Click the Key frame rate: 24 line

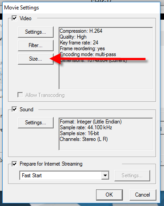pyautogui.click(x=79, y=43)
